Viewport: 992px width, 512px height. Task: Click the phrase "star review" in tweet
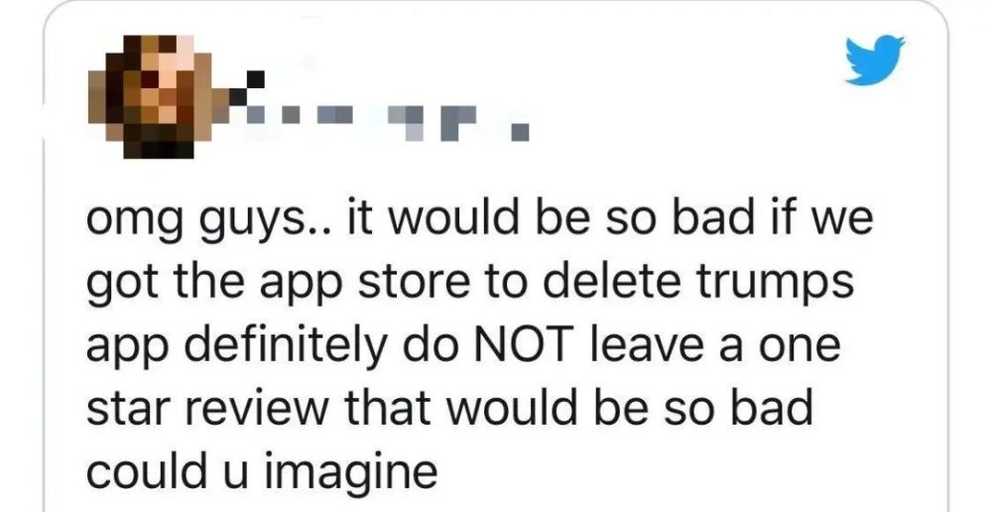click(x=207, y=408)
